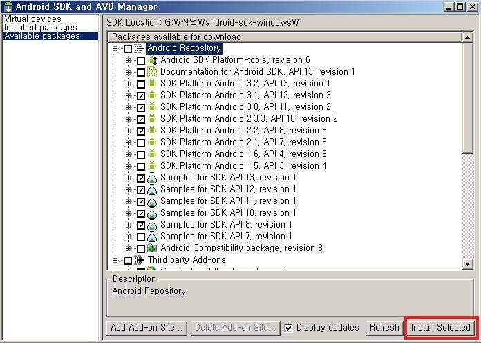Screen dimensions: 481x343
Task: Click the Install Selected button
Action: tap(441, 328)
